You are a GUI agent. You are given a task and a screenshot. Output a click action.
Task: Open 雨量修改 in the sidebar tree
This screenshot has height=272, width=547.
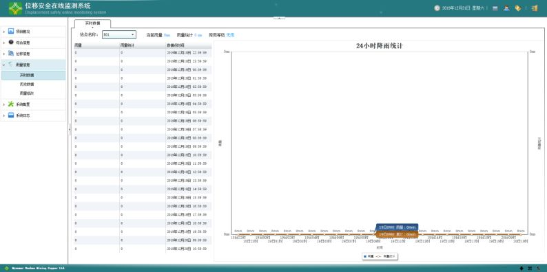(x=27, y=93)
